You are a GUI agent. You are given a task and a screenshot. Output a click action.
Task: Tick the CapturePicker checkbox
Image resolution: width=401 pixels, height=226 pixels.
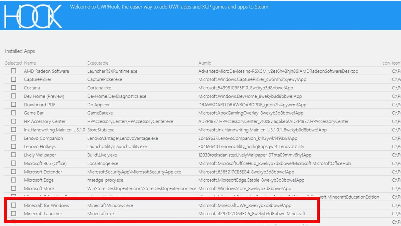point(13,79)
